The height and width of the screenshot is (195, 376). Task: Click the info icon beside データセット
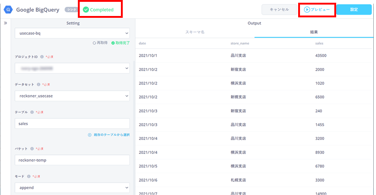(x=38, y=84)
